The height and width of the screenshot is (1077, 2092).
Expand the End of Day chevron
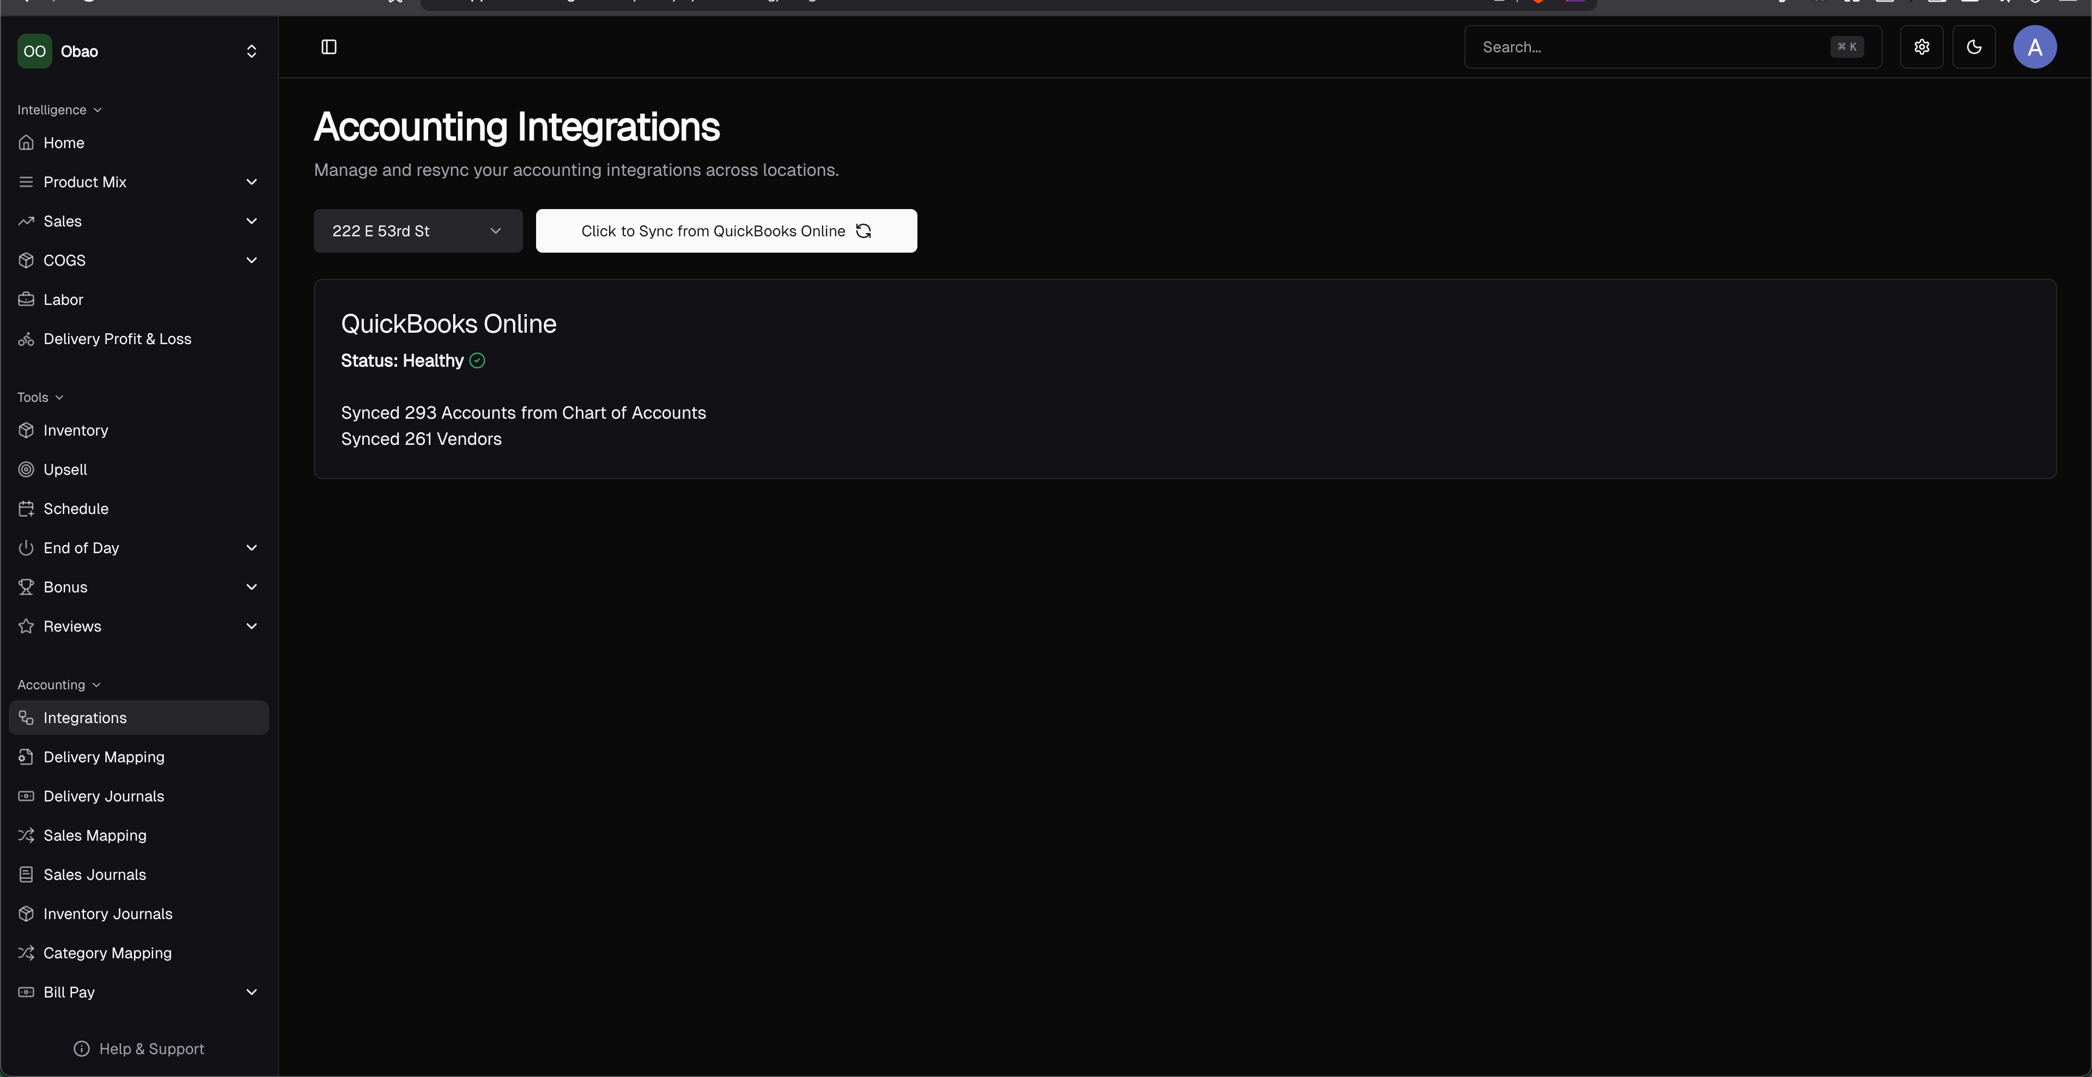(252, 548)
